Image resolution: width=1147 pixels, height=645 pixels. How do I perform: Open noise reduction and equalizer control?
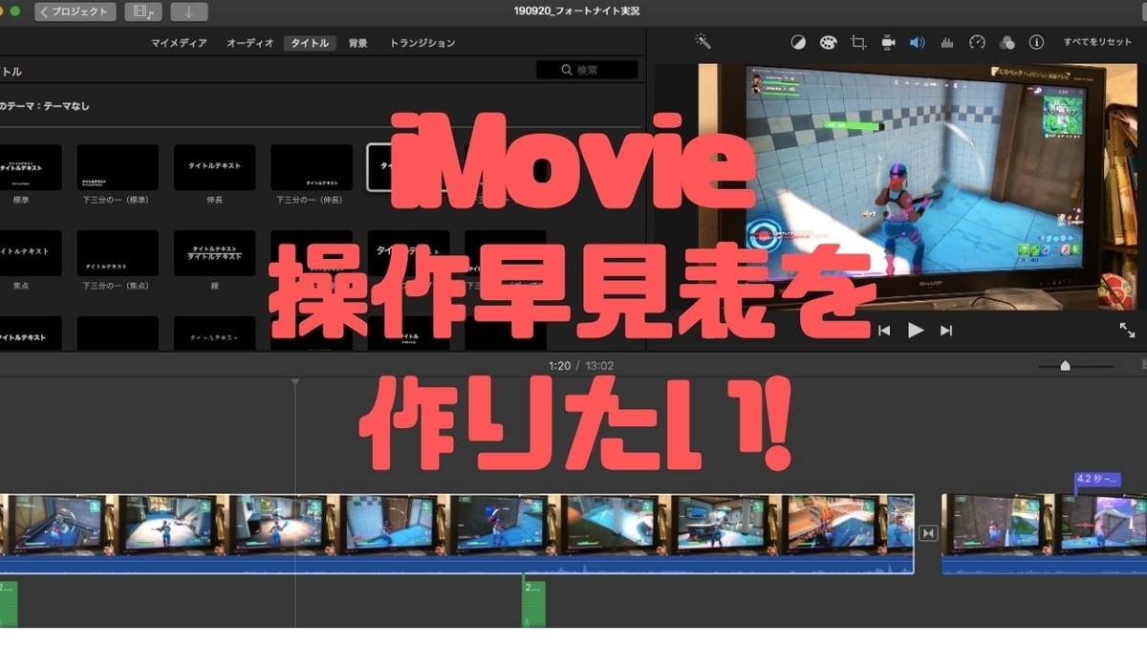point(947,42)
